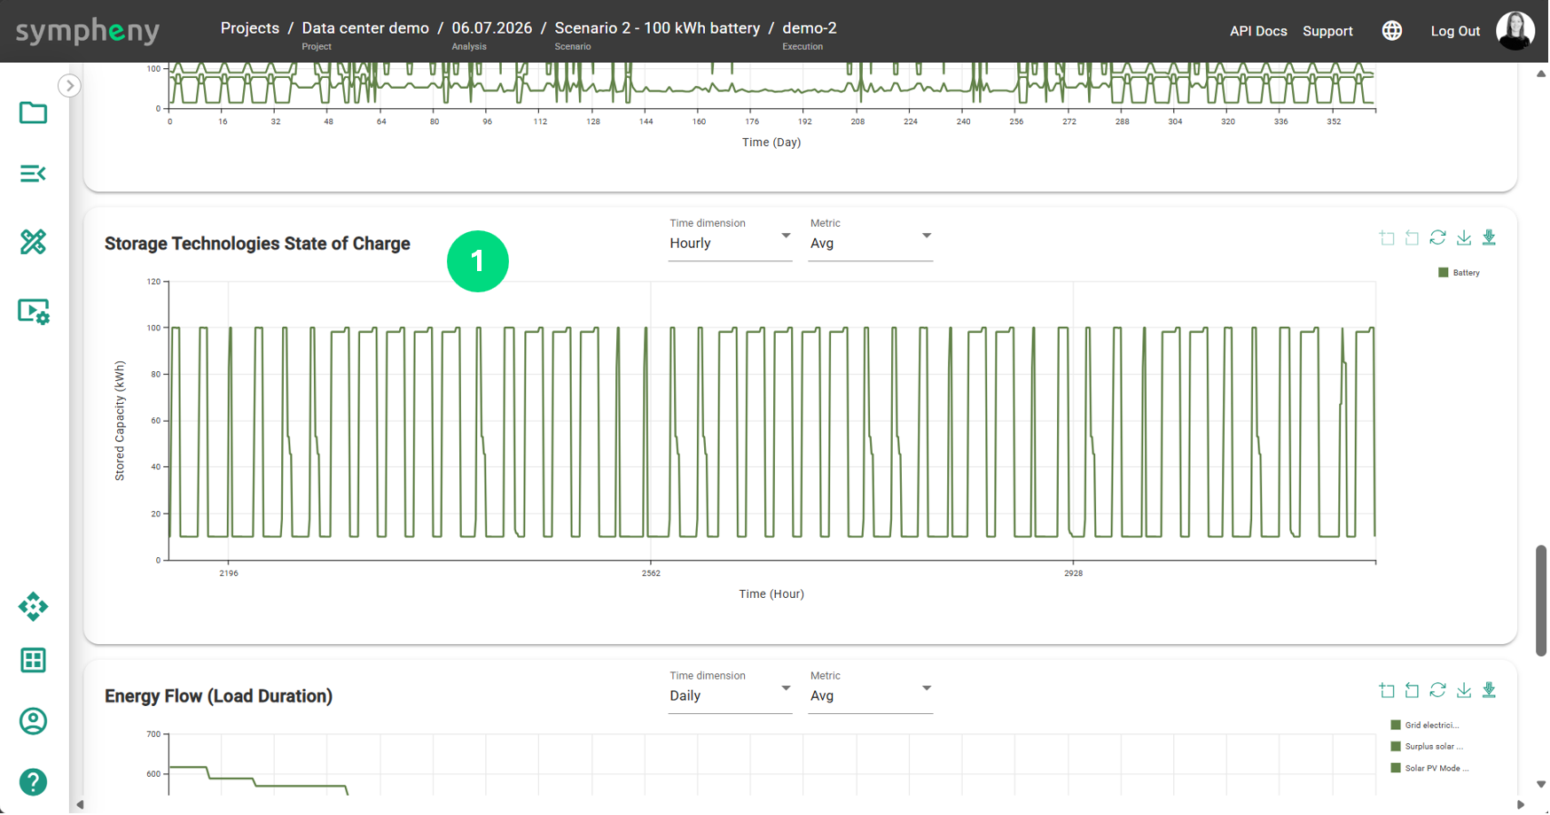Download Energy Flow data with the filled arrow icon
Viewport: 1550px width, 815px height.
click(x=1490, y=690)
